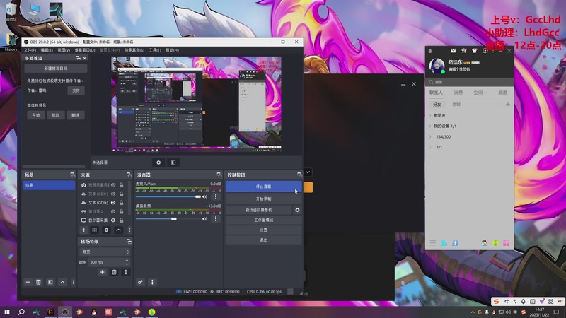
Task: Open mixer footer three-dot menu
Action: pyautogui.click(x=152, y=282)
